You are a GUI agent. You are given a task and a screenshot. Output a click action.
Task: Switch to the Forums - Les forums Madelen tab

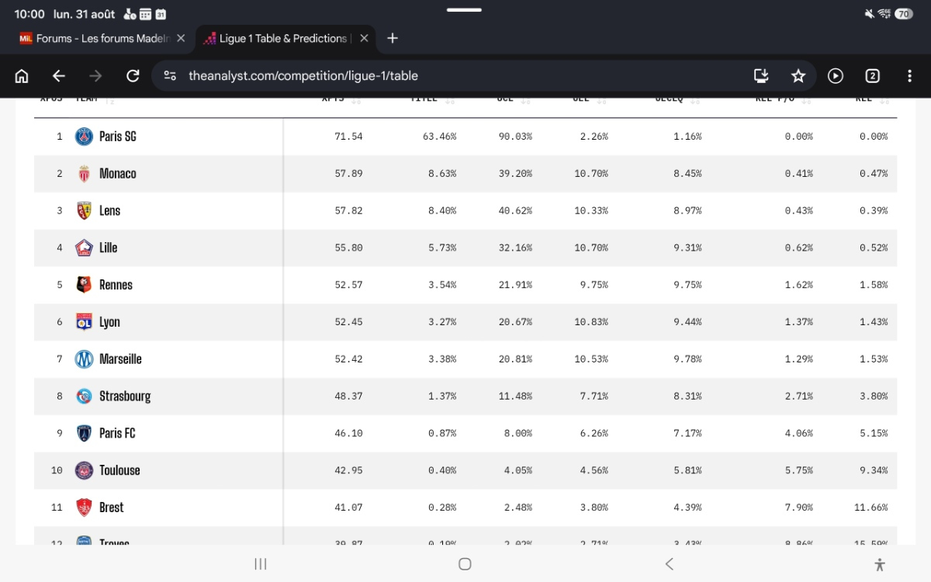[101, 38]
